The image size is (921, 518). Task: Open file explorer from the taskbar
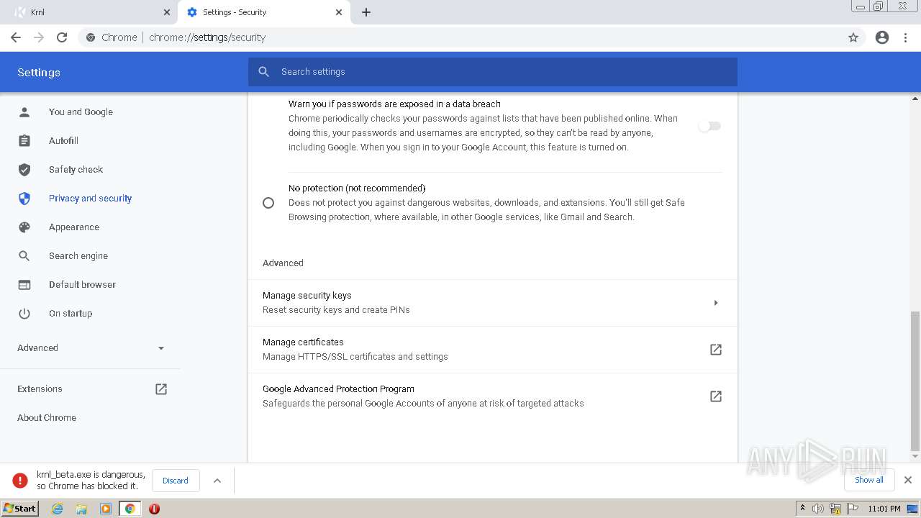tap(81, 509)
